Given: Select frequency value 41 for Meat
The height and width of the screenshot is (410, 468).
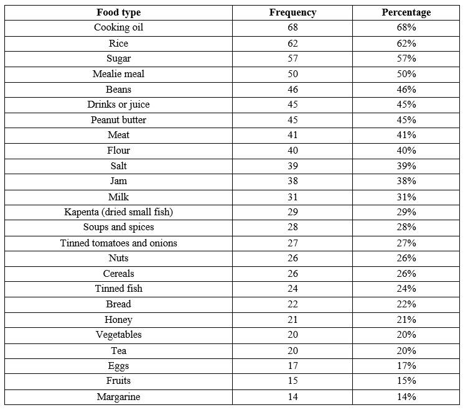Looking at the screenshot, I should click(x=292, y=135).
